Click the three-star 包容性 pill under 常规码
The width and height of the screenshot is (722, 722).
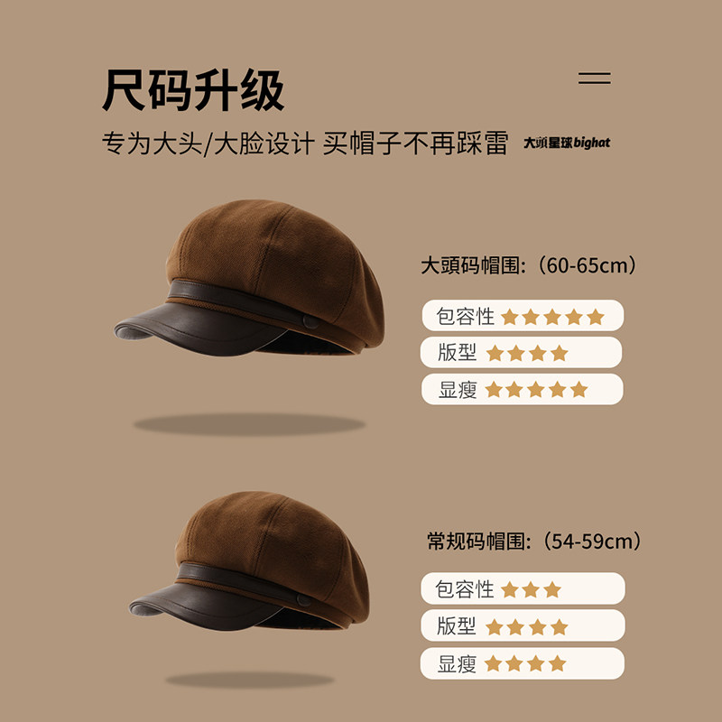coord(523,588)
